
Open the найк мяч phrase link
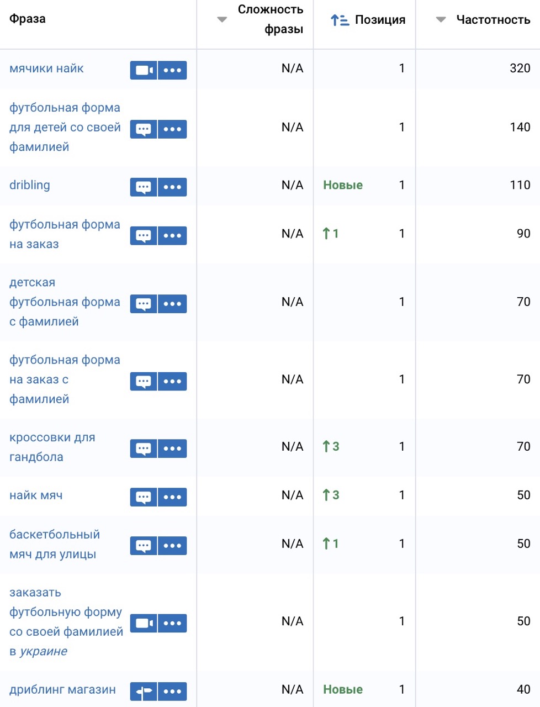36,495
